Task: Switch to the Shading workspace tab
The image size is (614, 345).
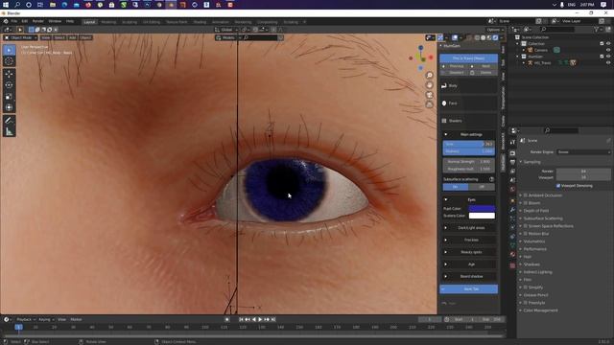Action: tap(200, 22)
